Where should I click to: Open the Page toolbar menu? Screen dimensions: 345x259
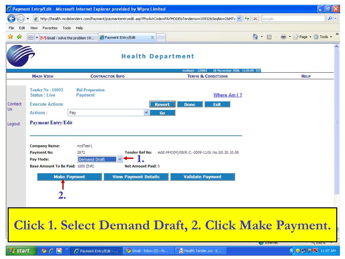click(x=302, y=37)
